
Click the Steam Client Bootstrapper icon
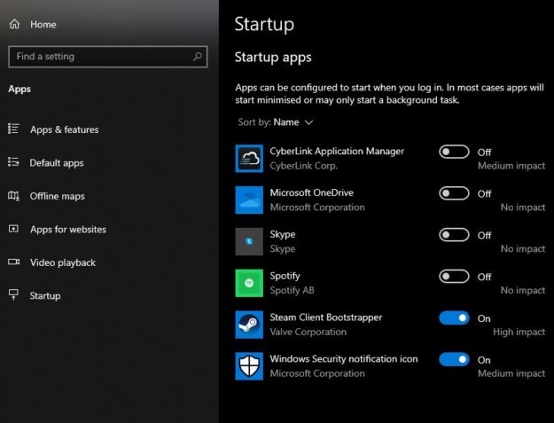249,325
